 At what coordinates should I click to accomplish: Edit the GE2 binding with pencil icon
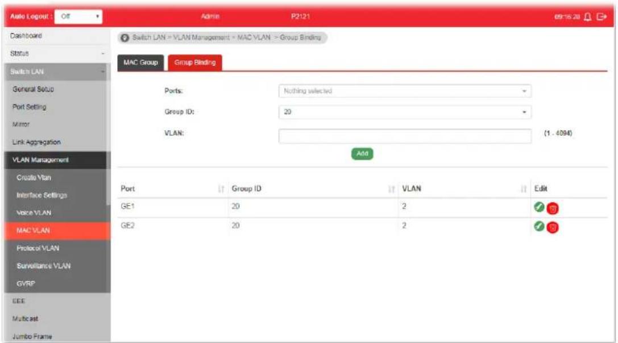point(539,226)
